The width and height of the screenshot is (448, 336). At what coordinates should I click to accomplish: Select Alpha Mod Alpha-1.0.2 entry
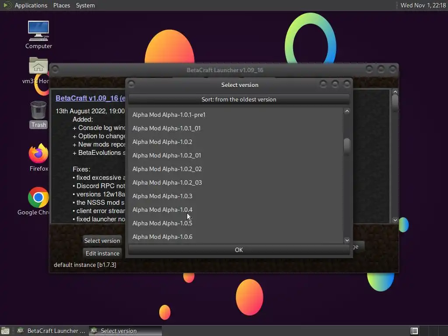235,142
